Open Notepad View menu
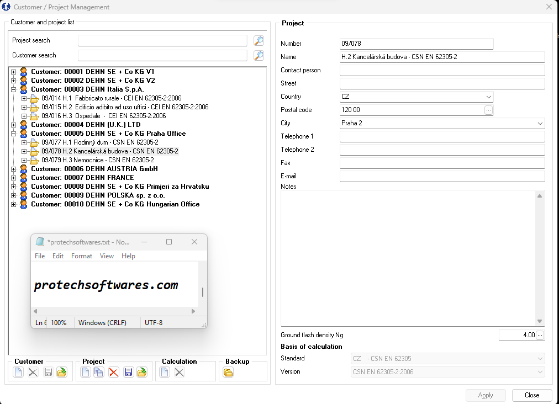The height and width of the screenshot is (404, 559). click(x=107, y=256)
